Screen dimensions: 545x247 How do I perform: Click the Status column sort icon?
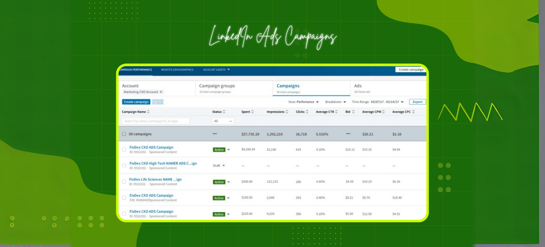[x=224, y=112]
